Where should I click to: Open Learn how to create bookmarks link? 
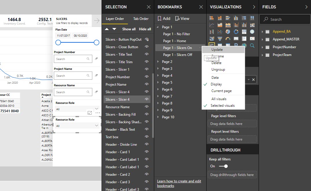[x=179, y=183]
